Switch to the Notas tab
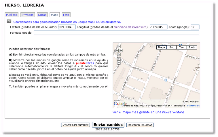This screenshot has height=137, width=218. pos(42,15)
